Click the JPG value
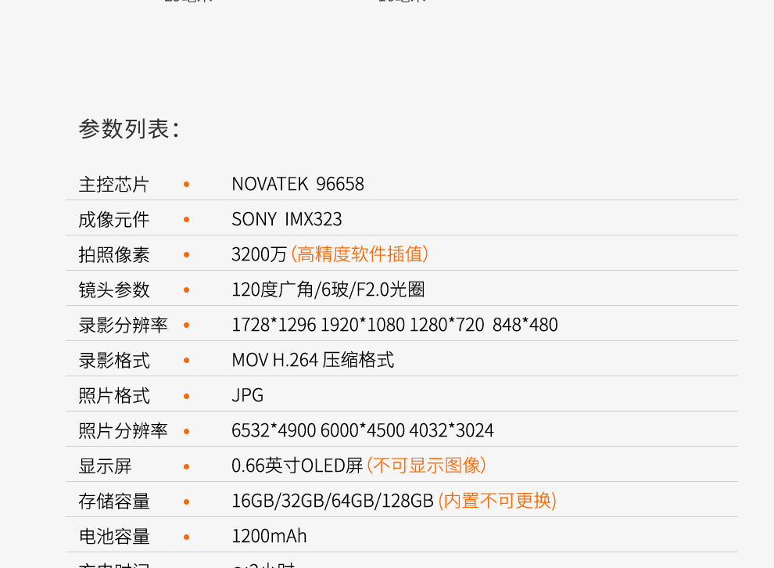This screenshot has height=568, width=774. (247, 396)
